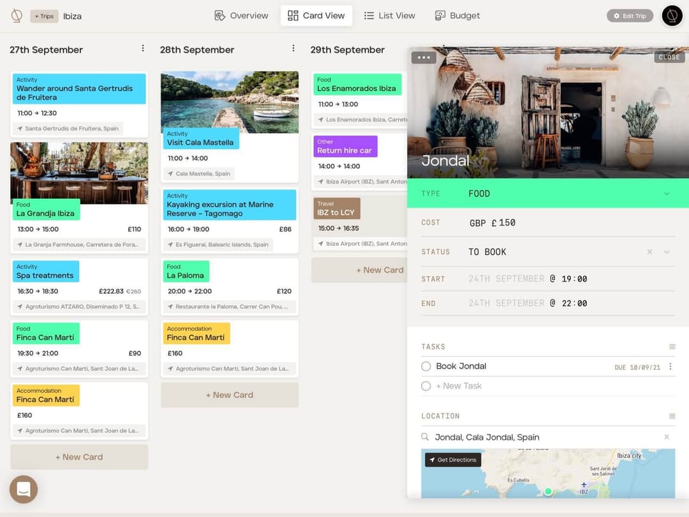Viewport: 689px width, 517px height.
Task: Click Cala Mastella location arrow icon
Action: click(x=170, y=174)
